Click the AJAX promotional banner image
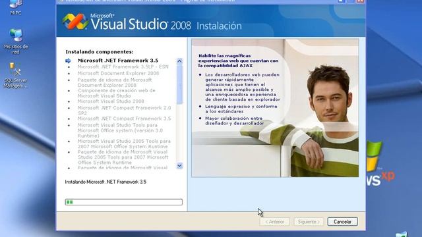This screenshot has width=422, height=237. [275, 108]
